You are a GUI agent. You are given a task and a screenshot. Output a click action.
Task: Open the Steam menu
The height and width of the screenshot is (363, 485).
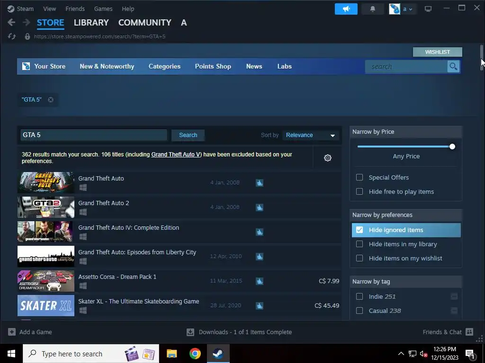tap(25, 9)
